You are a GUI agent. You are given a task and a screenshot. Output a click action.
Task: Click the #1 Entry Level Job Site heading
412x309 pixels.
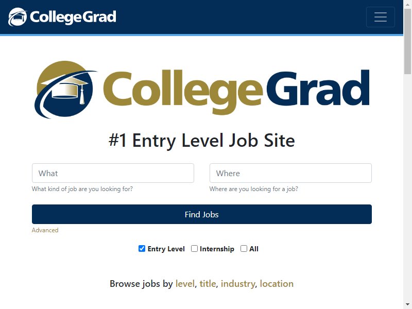click(202, 140)
